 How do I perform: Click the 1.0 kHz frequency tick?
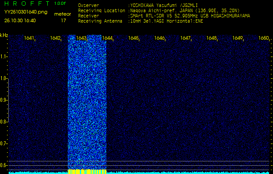pos(4,79)
